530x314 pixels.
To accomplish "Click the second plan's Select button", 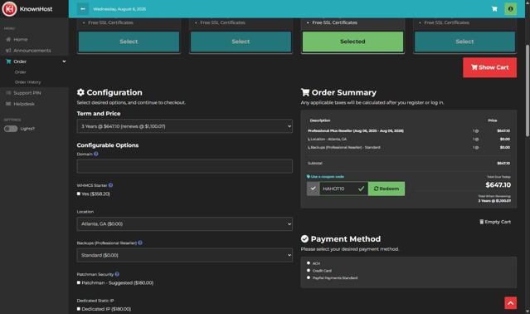I will pyautogui.click(x=241, y=42).
